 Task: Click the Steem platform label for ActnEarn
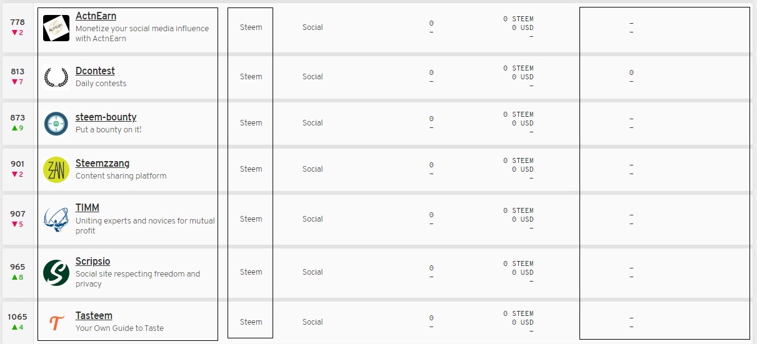click(251, 27)
